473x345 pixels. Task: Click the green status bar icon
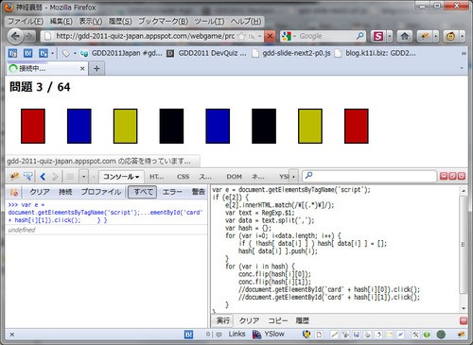point(427,335)
